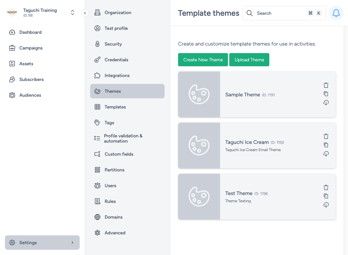Click the Credentials key icon
This screenshot has height=255, width=348.
[97, 60]
